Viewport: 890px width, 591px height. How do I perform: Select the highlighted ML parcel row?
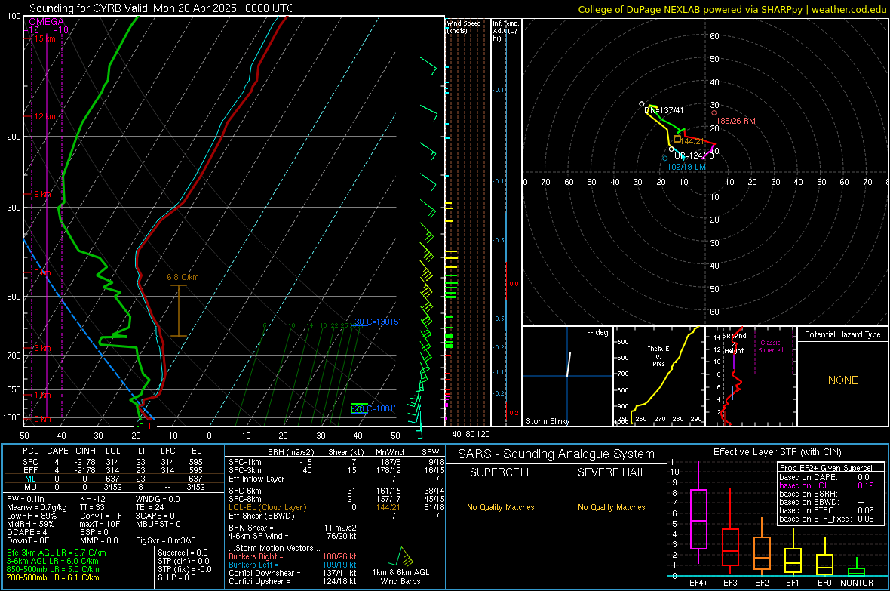coord(113,479)
